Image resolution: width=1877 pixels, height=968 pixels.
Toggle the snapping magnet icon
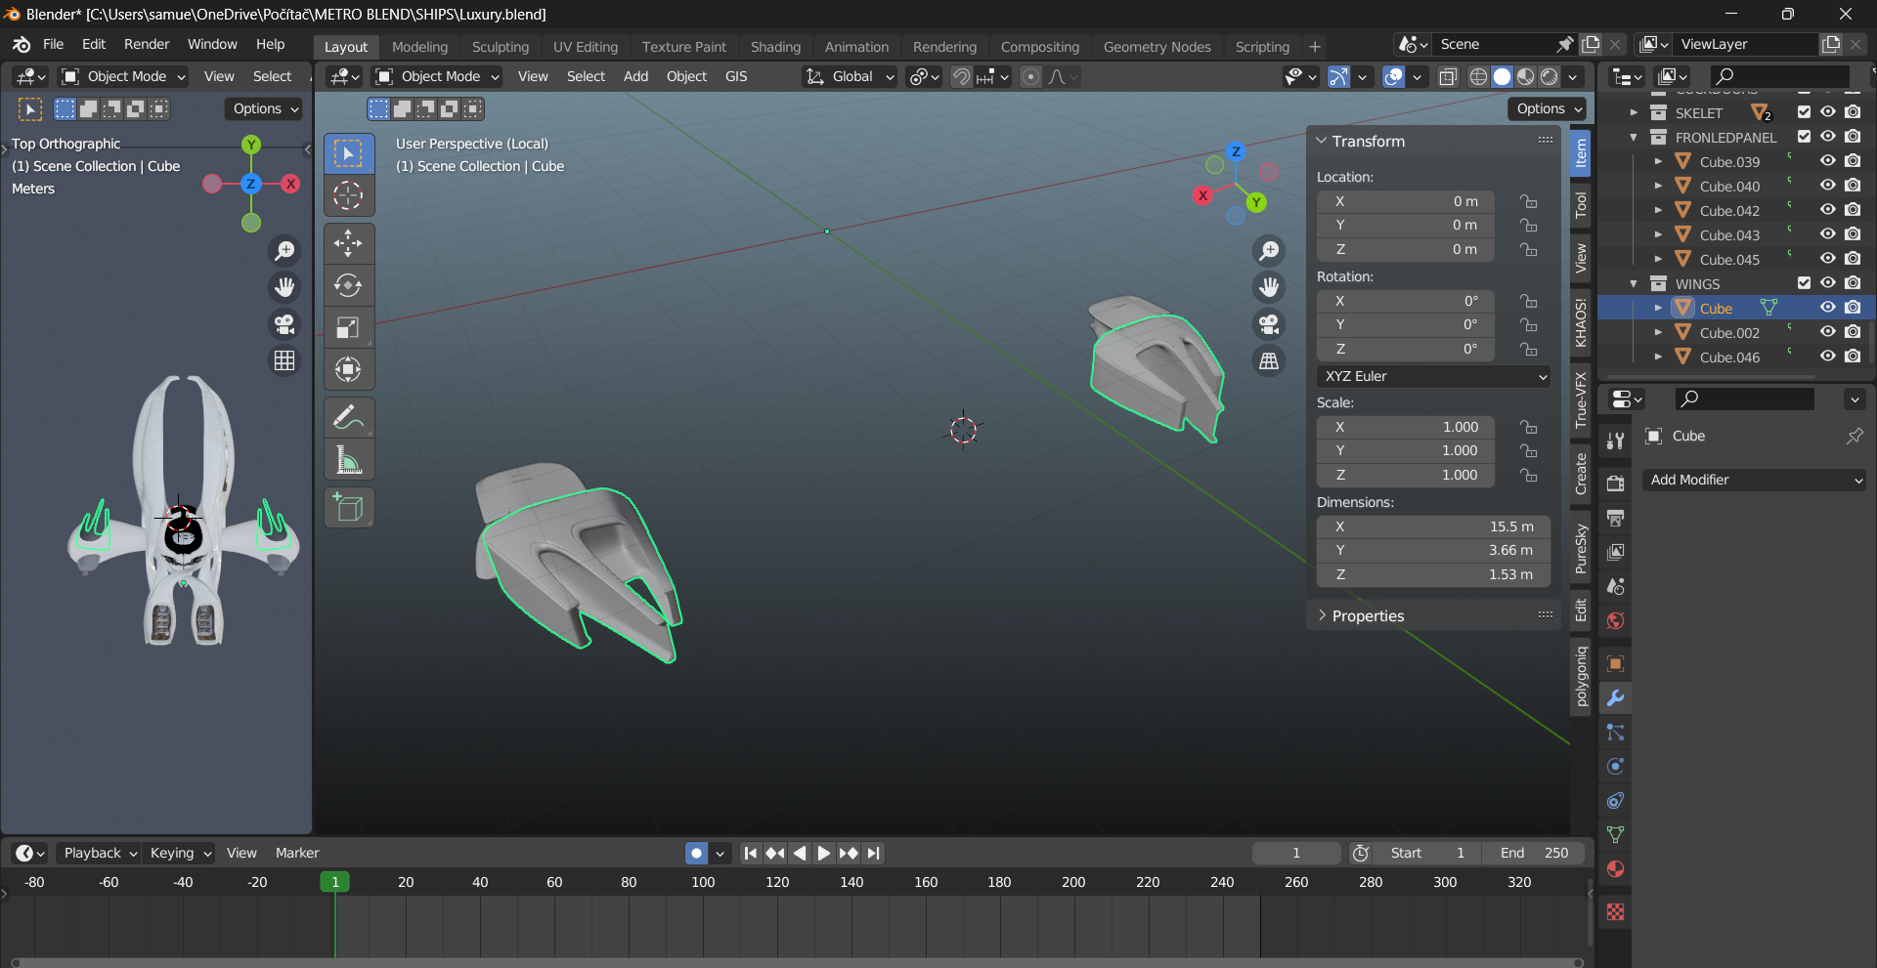click(x=961, y=76)
